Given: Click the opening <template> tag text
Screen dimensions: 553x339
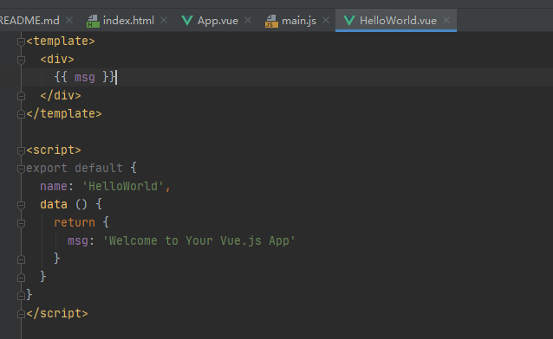Looking at the screenshot, I should pyautogui.click(x=61, y=42).
